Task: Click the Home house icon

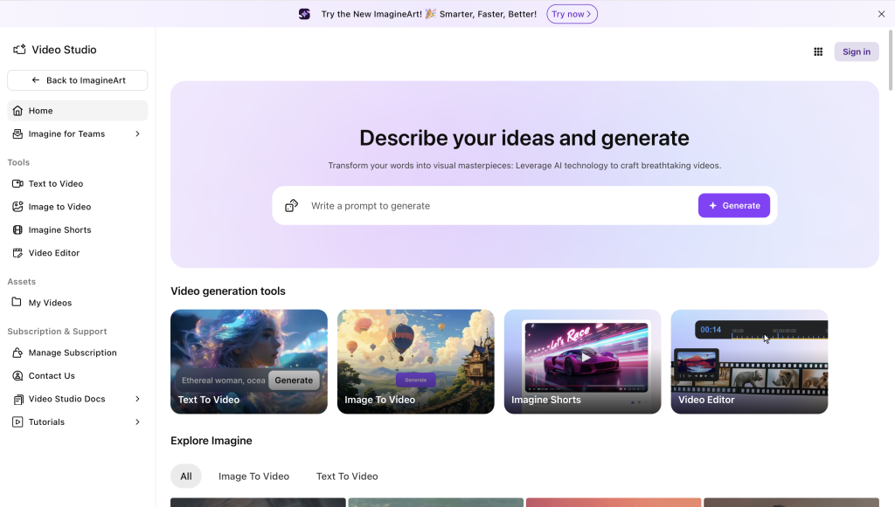Action: click(17, 111)
